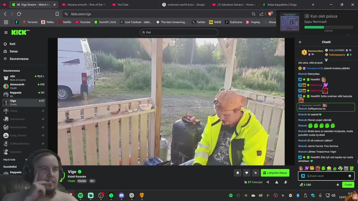Open offline channel Vitaly

click(24, 111)
